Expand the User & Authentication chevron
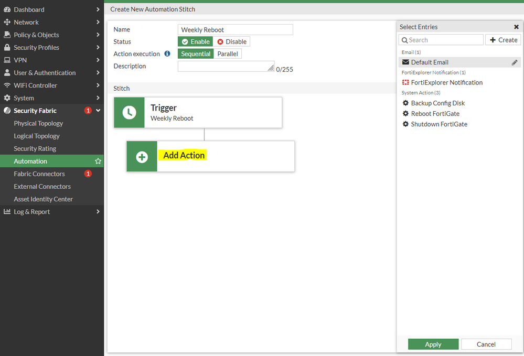Screen dimensions: 524x356 pyautogui.click(x=98, y=72)
